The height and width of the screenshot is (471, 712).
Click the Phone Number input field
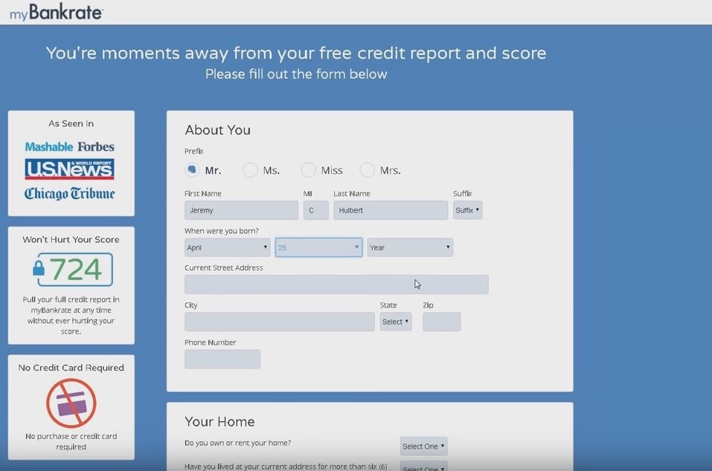[222, 359]
